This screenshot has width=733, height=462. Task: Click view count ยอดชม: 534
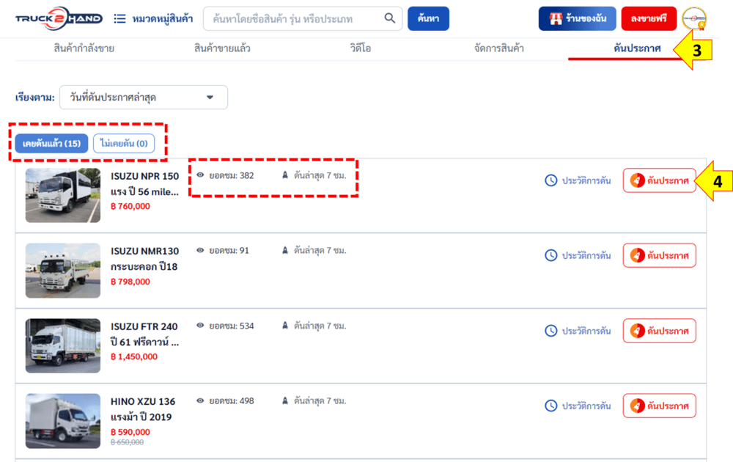click(232, 326)
